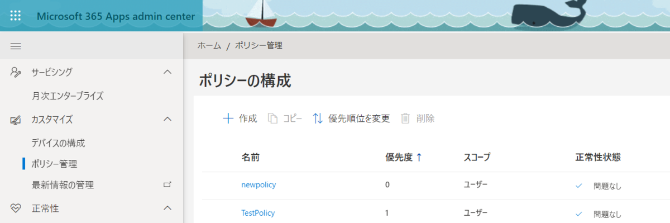Select the サービシング sidebar heading

point(52,72)
